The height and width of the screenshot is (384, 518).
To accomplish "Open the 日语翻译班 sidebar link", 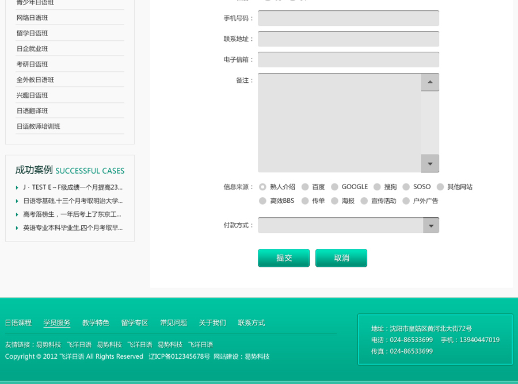I will point(32,111).
